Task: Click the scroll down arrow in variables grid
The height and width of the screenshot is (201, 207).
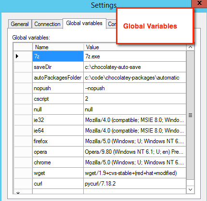Action: 191,189
